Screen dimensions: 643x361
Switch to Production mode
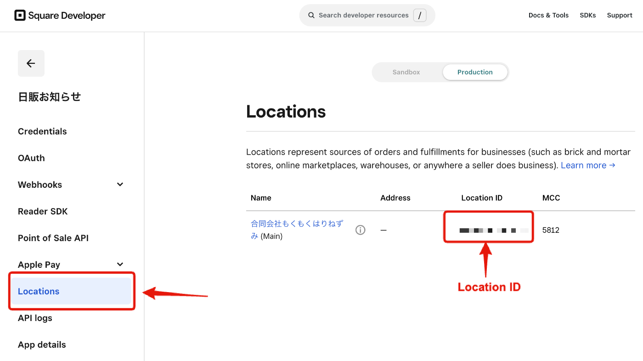click(475, 72)
